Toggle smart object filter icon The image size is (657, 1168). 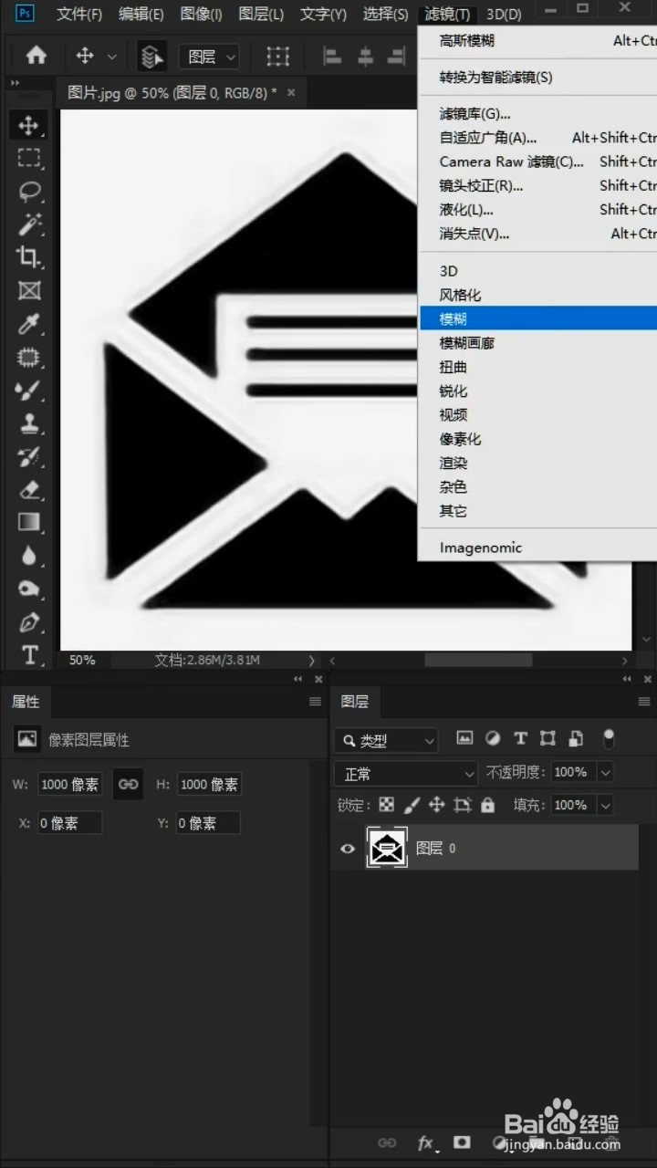tap(576, 738)
